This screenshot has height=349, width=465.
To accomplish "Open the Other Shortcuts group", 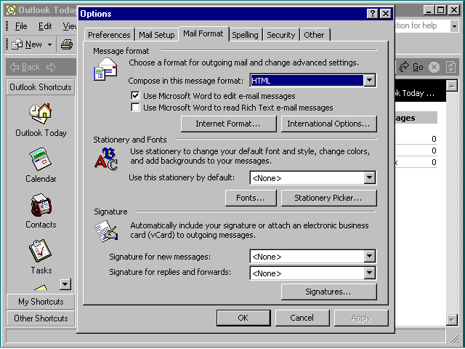I will [x=41, y=318].
